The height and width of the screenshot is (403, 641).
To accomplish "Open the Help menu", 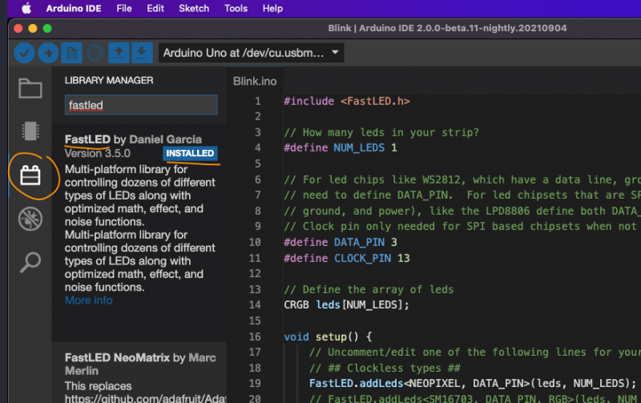I will point(272,8).
